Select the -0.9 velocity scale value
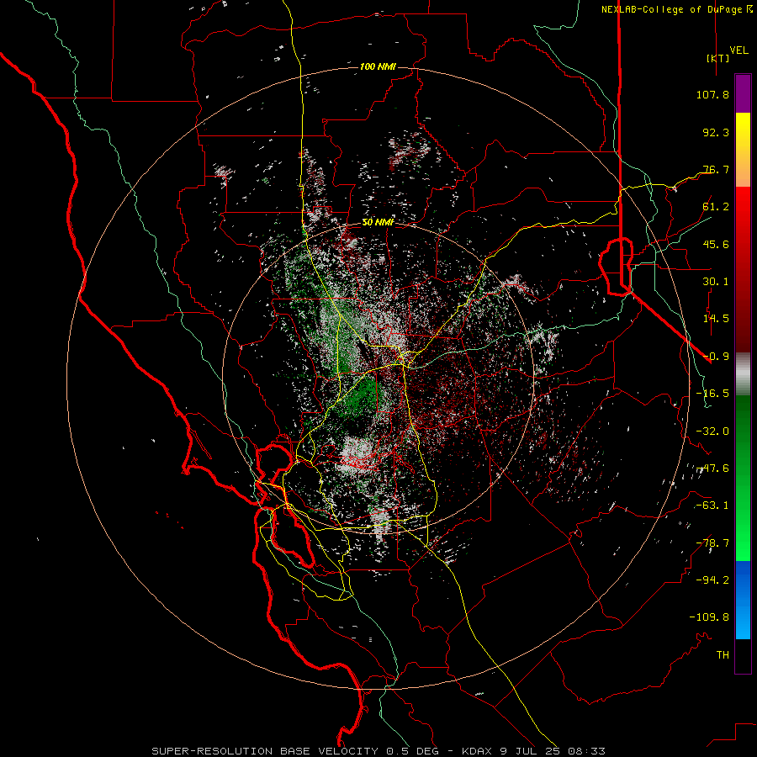 (716, 357)
